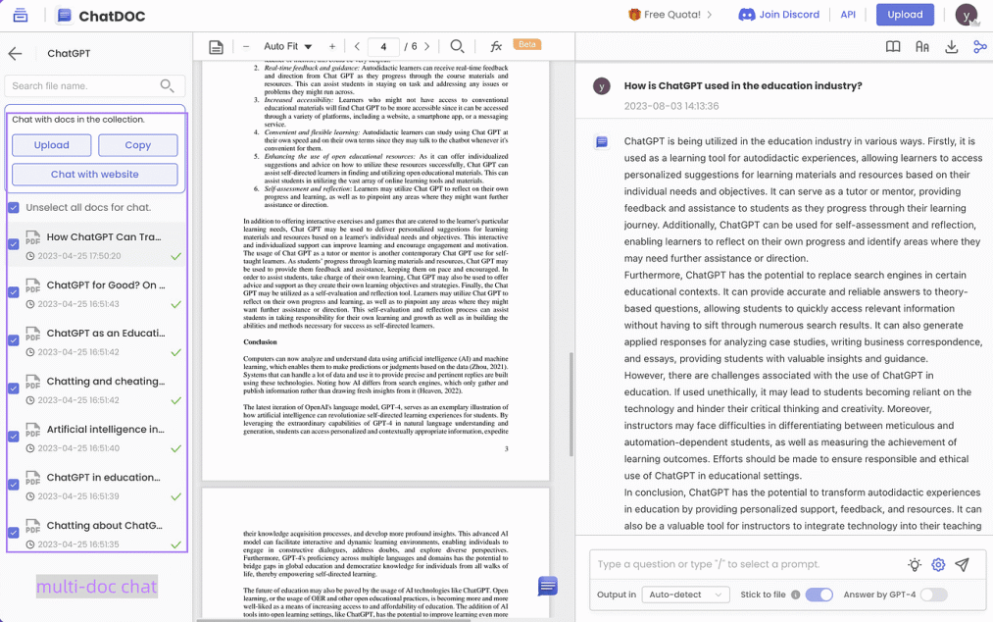Click the ChatDOC response icon beside the answer
The height and width of the screenshot is (622, 993).
[x=602, y=142]
